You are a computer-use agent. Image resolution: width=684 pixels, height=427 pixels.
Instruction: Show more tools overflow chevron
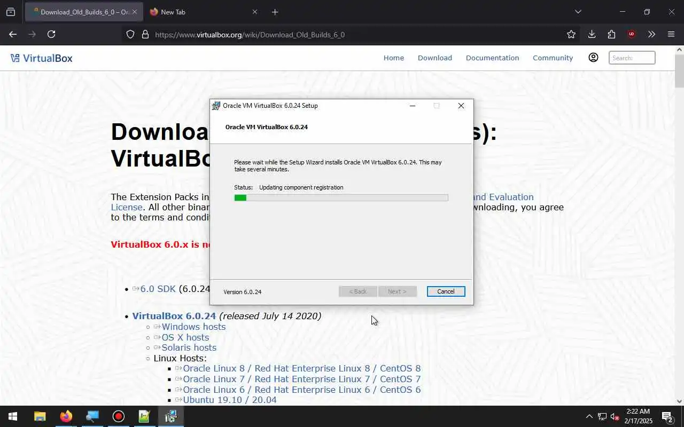651,34
